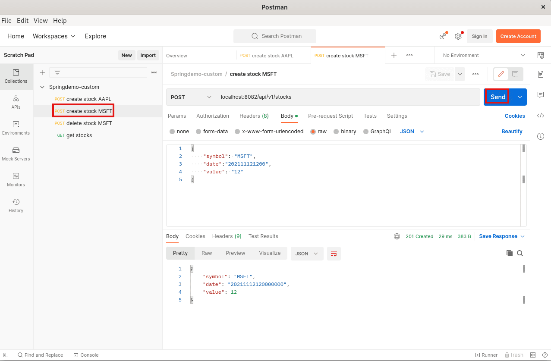Image resolution: width=551 pixels, height=361 pixels.
Task: Switch to the Authorization tab
Action: click(x=213, y=116)
